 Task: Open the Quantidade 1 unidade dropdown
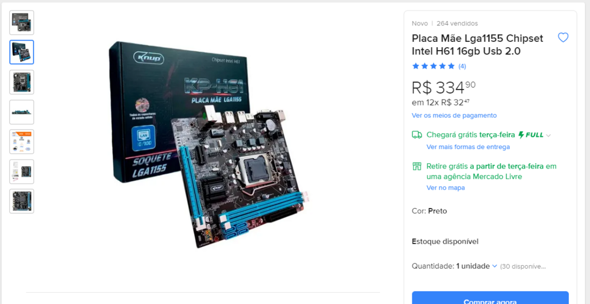pyautogui.click(x=477, y=266)
